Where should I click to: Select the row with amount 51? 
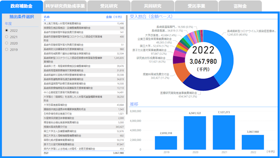tap(84, 45)
